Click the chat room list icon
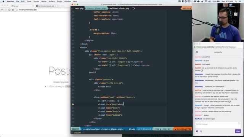 197,52
